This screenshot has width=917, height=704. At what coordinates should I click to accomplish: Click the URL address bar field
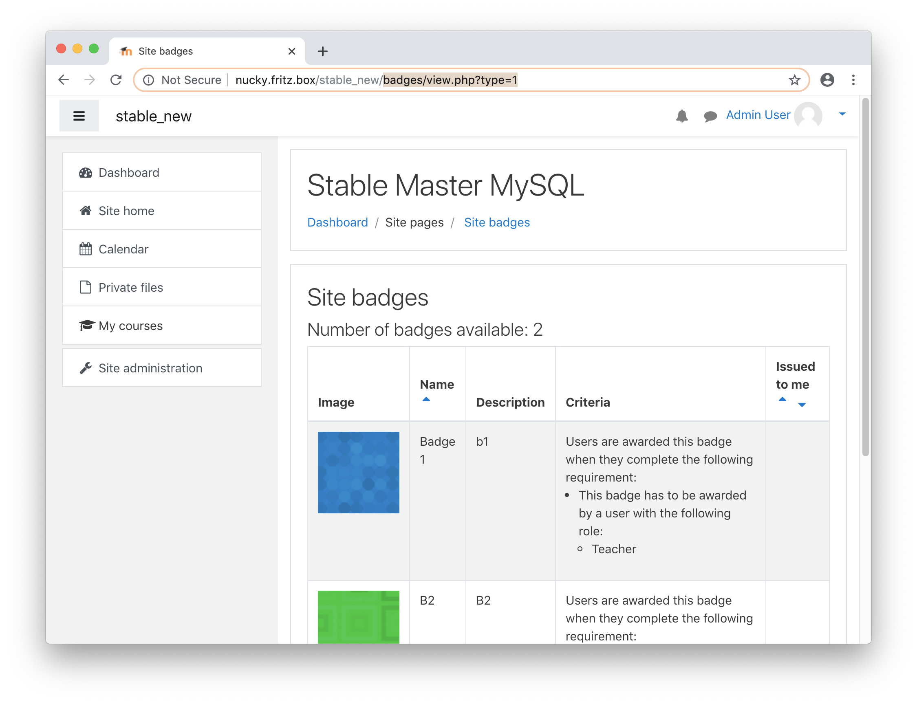(471, 79)
